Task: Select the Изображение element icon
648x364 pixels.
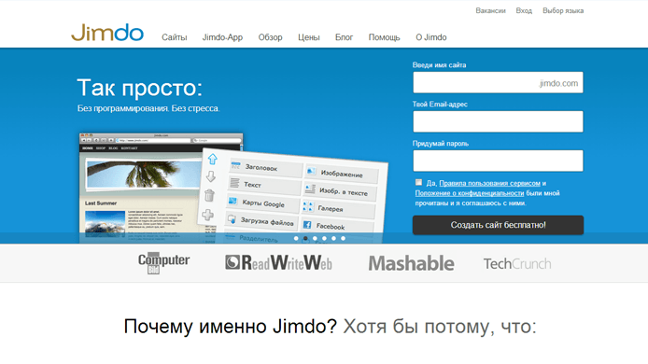Action: pos(311,171)
